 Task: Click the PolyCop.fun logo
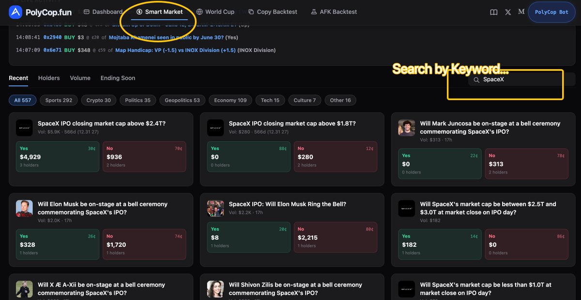pyautogui.click(x=40, y=12)
